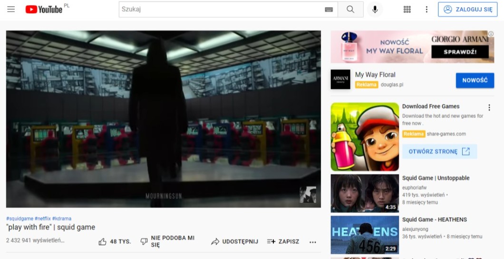Open settings three-dot menu in header
Image resolution: width=504 pixels, height=259 pixels.
tap(426, 10)
